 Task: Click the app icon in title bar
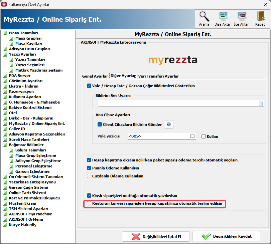(4, 4)
